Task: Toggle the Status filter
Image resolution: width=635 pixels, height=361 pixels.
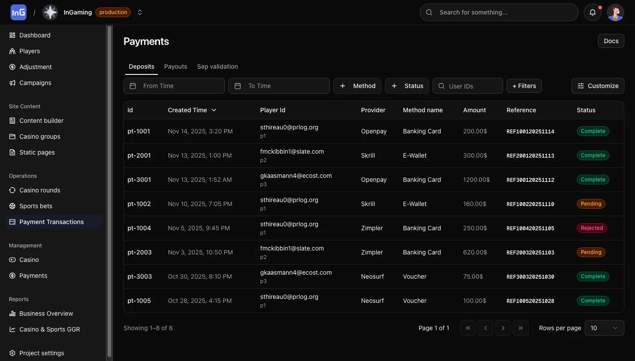Action: (x=407, y=86)
